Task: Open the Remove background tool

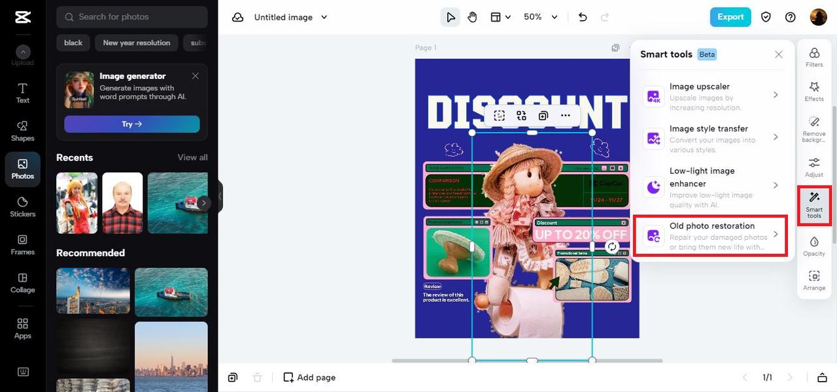Action: (x=814, y=131)
